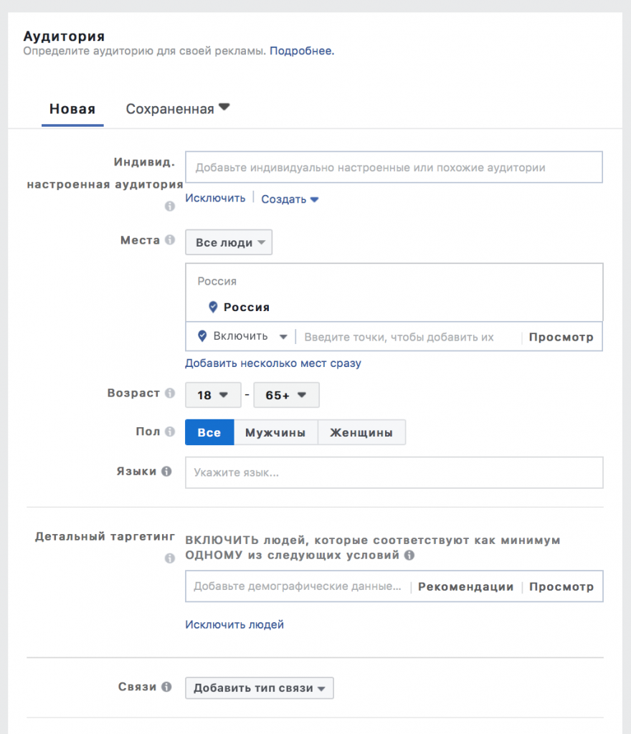Image resolution: width=631 pixels, height=734 pixels.
Task: Click the demographic data input field
Action: [298, 586]
